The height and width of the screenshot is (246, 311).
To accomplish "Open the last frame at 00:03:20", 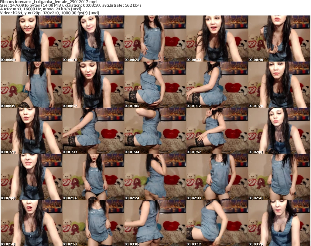I will point(279,223).
